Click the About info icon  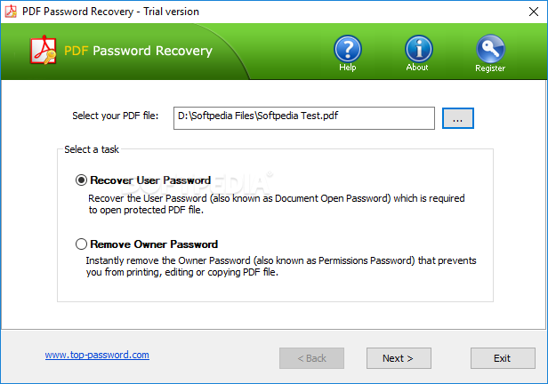tap(419, 49)
